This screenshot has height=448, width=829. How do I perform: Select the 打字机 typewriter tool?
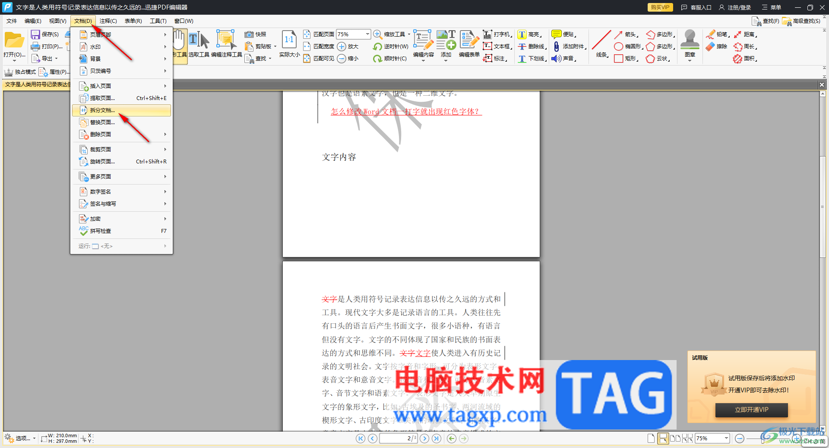(x=497, y=34)
